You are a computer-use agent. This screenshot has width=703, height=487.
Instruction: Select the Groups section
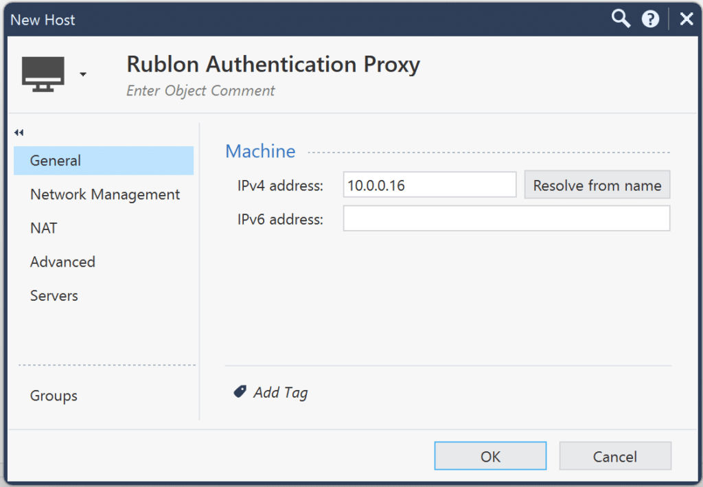coord(53,396)
